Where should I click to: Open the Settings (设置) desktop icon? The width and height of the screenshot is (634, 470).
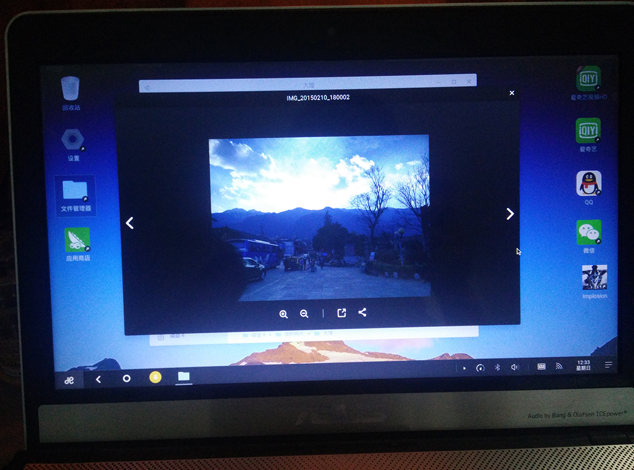coord(73,144)
